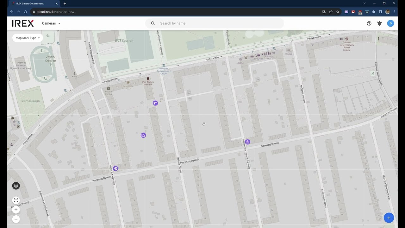Focus the Search by name field
This screenshot has height=228, width=405.
pos(215,23)
